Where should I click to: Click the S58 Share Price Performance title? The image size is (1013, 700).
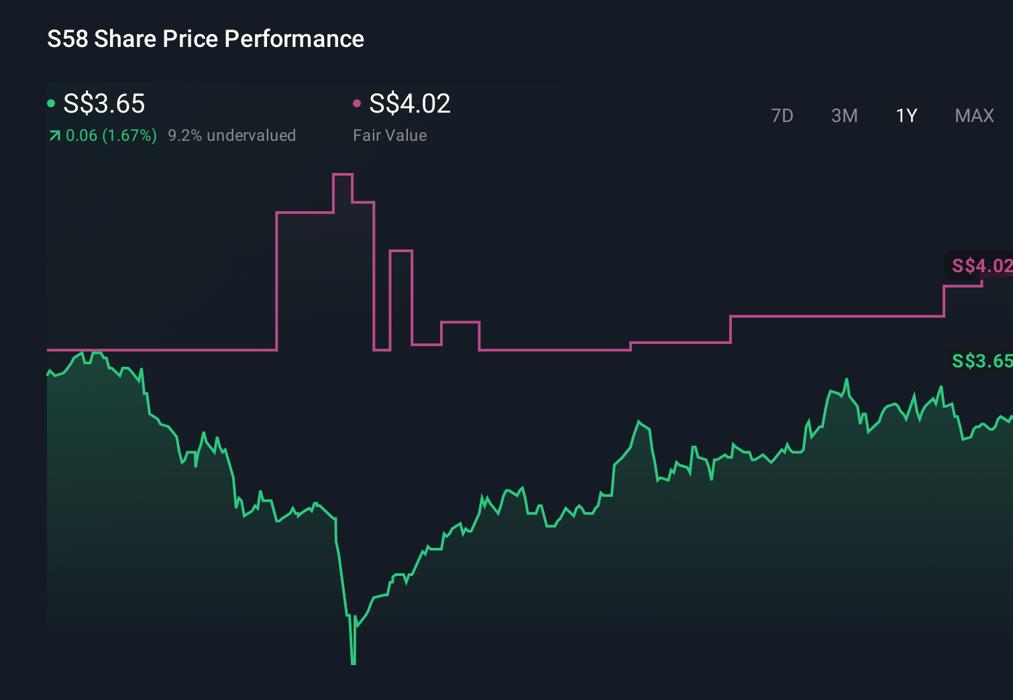pyautogui.click(x=205, y=39)
